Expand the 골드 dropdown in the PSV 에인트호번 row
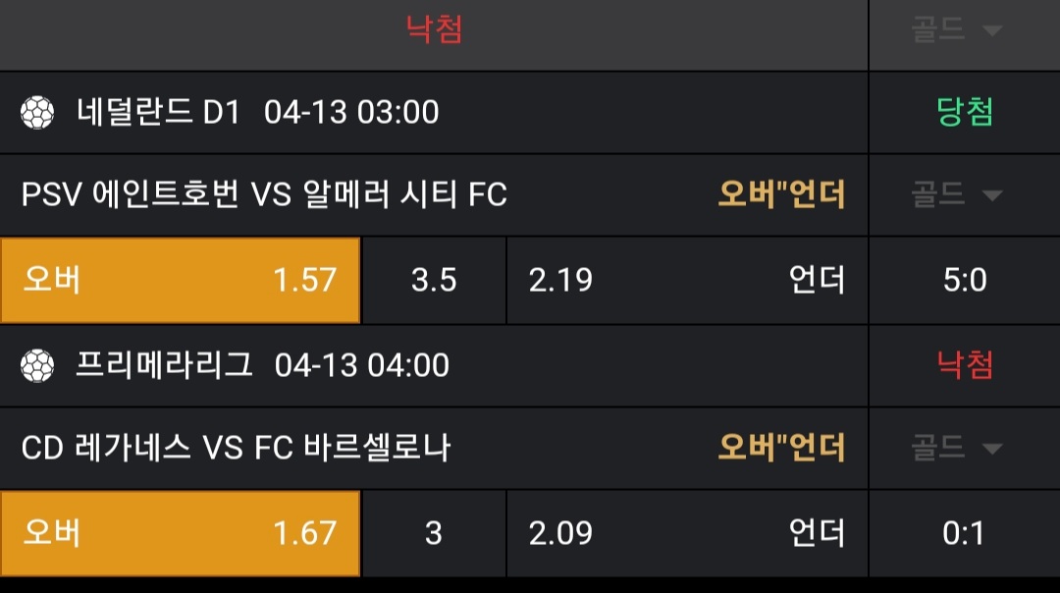This screenshot has width=1060, height=593. [964, 194]
